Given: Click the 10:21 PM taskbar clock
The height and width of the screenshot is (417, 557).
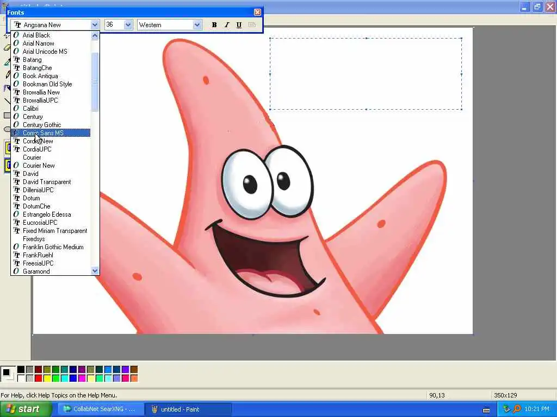Looking at the screenshot, I should pos(537,409).
